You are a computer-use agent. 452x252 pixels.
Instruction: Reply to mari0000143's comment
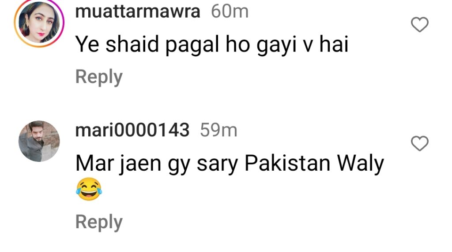point(99,222)
